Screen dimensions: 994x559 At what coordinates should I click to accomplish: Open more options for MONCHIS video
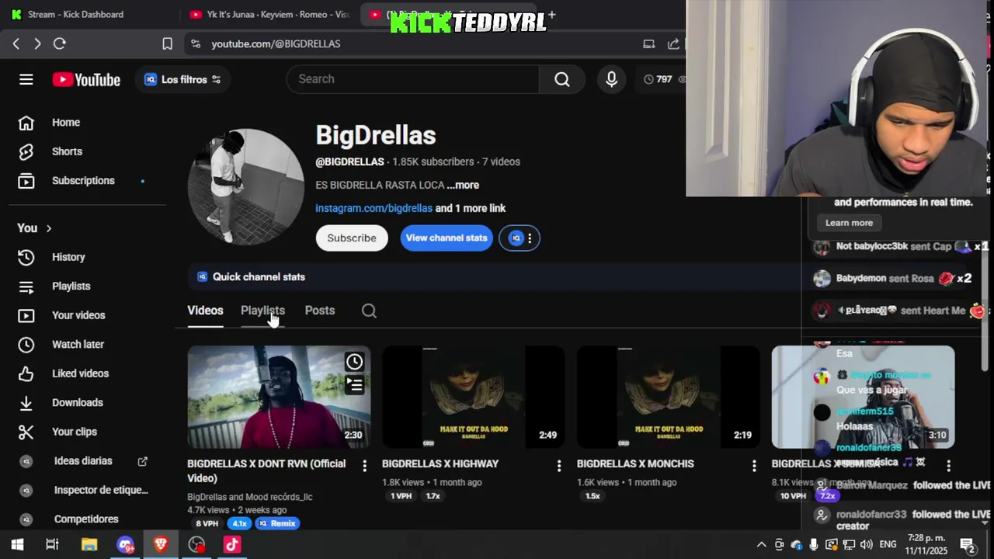tap(753, 466)
